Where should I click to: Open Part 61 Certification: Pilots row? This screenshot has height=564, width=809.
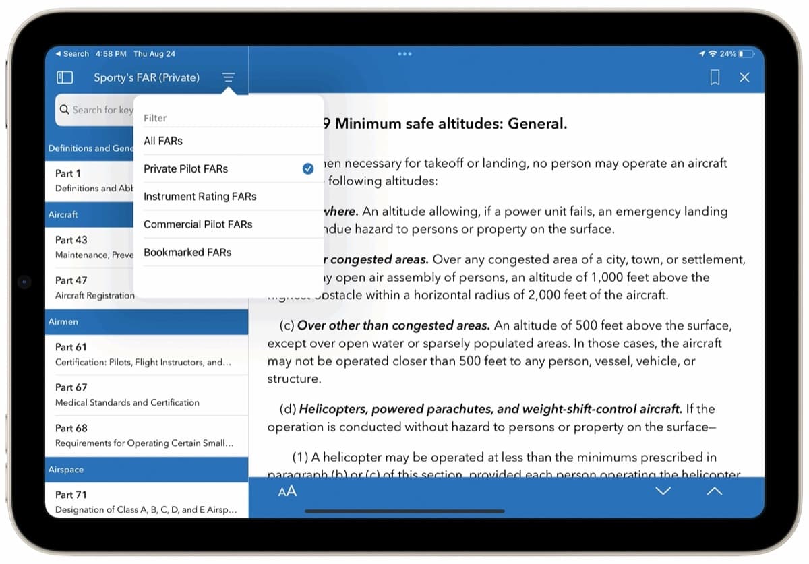click(x=147, y=354)
